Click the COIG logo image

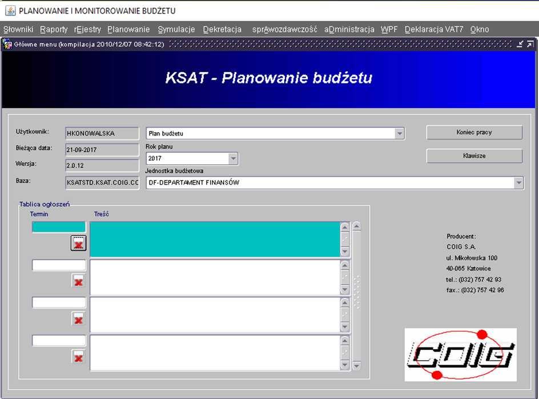click(x=461, y=354)
